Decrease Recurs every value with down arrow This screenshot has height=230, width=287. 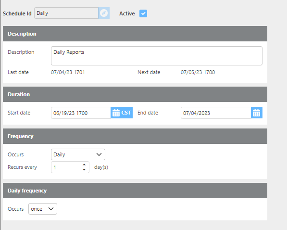(84, 169)
